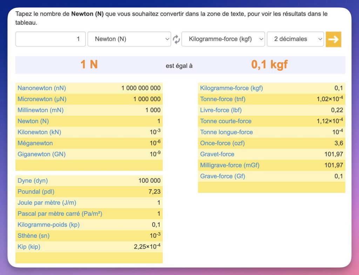This screenshot has width=359, height=275.
Task: Open the Nanonewton (nN) link
Action: [42, 88]
